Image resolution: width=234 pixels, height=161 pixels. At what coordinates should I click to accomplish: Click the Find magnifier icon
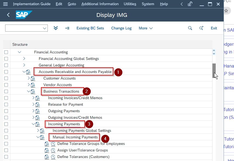[x=190, y=28]
